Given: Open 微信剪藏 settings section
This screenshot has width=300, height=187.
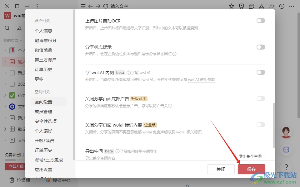Looking at the screenshot, I should [43, 50].
